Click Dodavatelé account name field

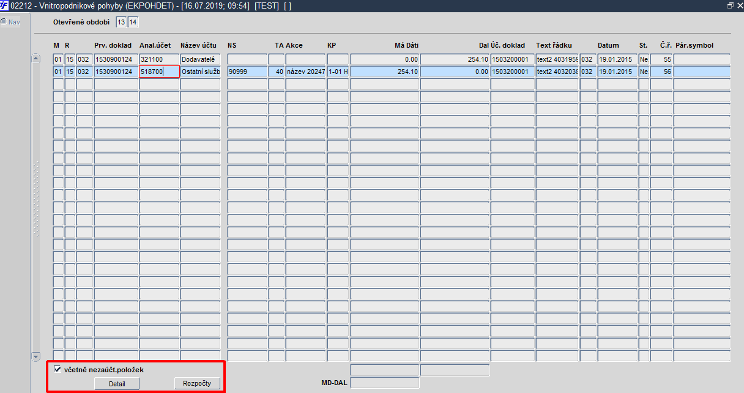(x=200, y=59)
